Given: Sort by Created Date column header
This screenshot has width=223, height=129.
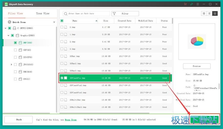Looking at the screenshot, I should tap(125, 21).
